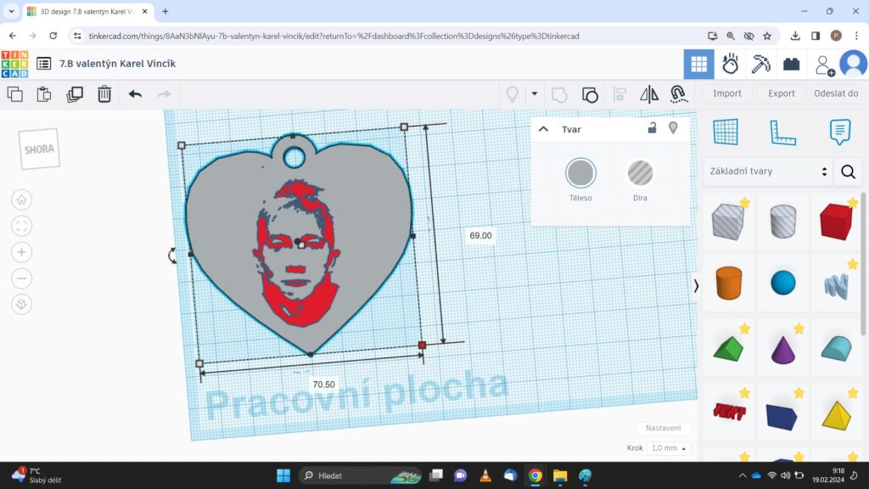
Task: Select the Mirror tool
Action: click(x=649, y=94)
